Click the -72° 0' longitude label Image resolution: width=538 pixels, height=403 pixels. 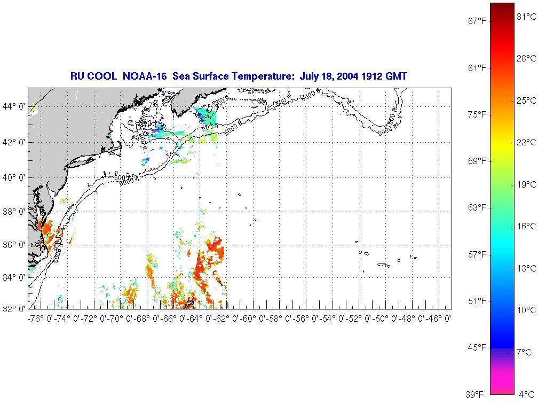93,319
